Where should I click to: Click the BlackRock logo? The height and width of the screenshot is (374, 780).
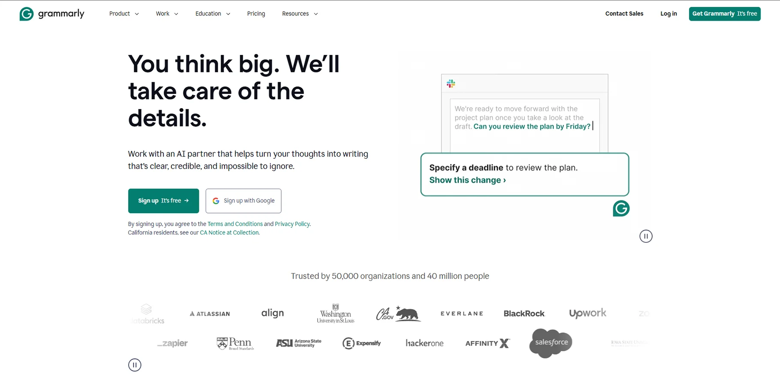[524, 314]
